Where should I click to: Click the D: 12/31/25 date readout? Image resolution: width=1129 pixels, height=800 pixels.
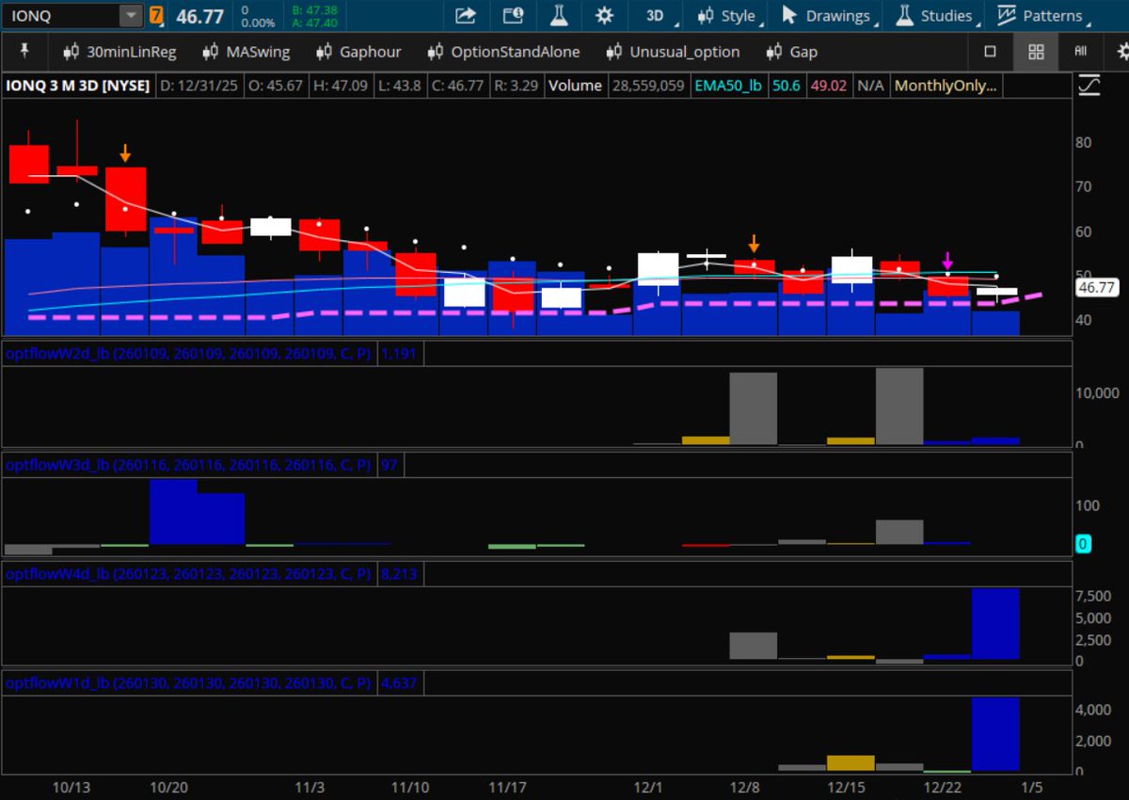[199, 86]
